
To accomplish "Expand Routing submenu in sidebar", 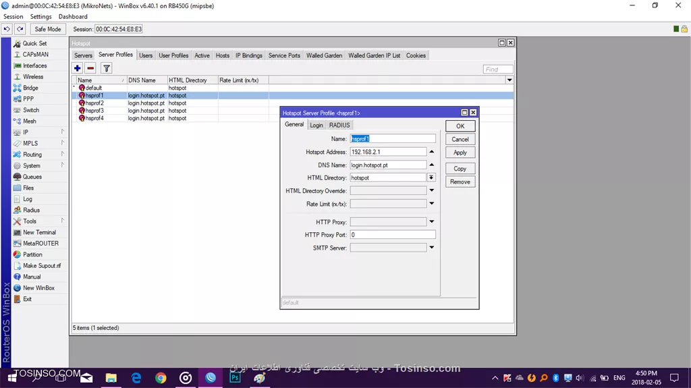I will tap(63, 154).
